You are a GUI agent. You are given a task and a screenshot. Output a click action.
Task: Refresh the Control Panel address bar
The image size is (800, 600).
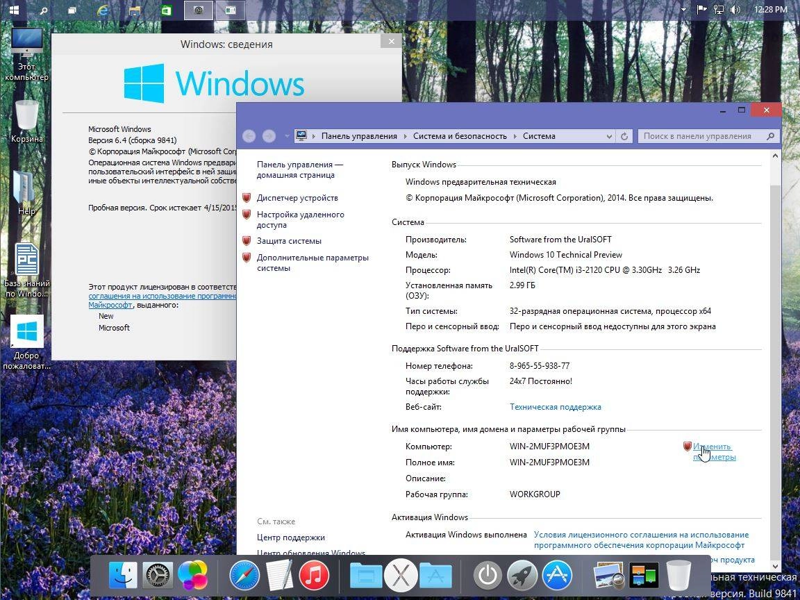(x=624, y=136)
